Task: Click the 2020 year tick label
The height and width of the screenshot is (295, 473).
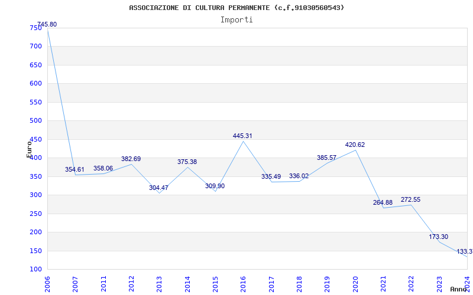Action: click(x=355, y=284)
